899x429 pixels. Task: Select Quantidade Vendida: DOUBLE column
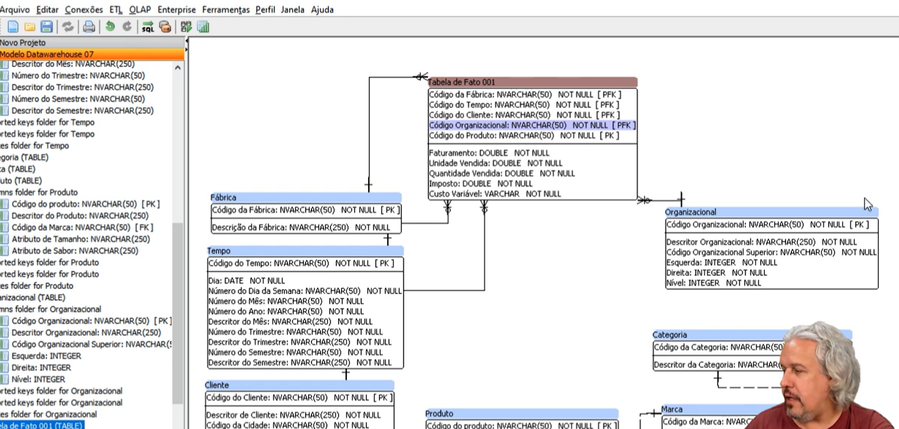point(502,173)
